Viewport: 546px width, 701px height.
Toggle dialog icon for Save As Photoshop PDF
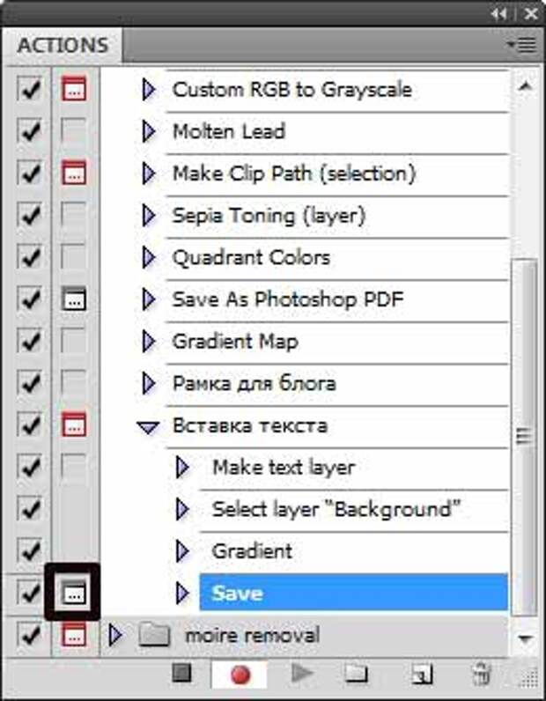coord(74,299)
